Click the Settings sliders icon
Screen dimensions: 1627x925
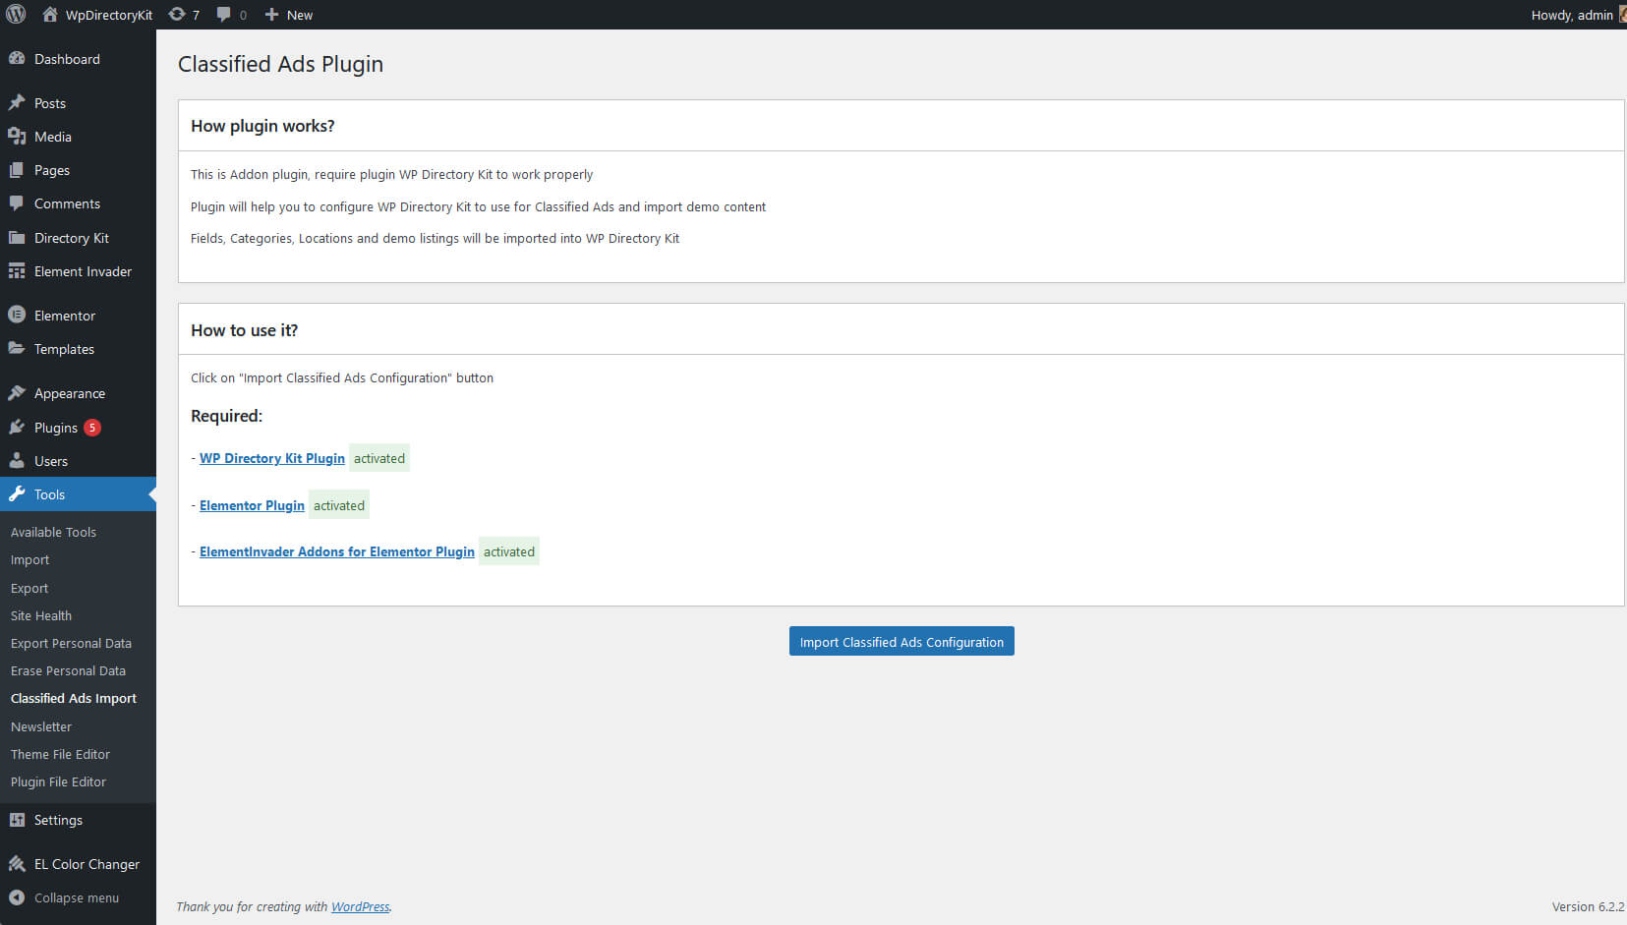17,820
